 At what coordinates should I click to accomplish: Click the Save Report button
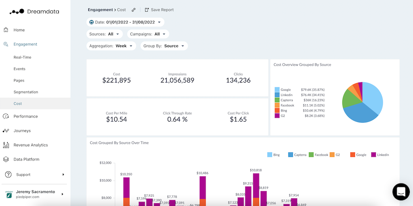click(x=159, y=10)
